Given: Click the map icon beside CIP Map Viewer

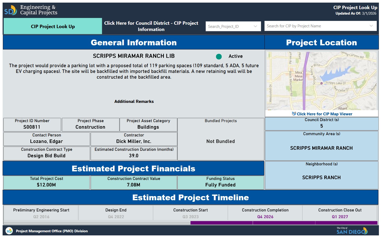Looking at the screenshot, I should pos(294,114).
